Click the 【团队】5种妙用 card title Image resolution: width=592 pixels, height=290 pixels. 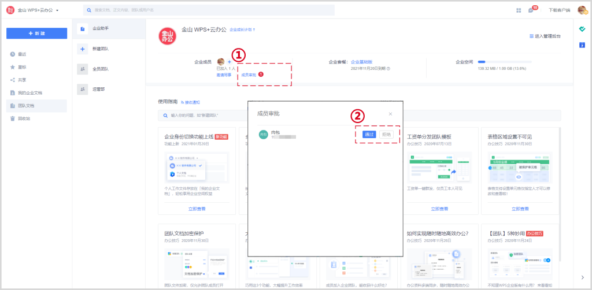point(506,233)
